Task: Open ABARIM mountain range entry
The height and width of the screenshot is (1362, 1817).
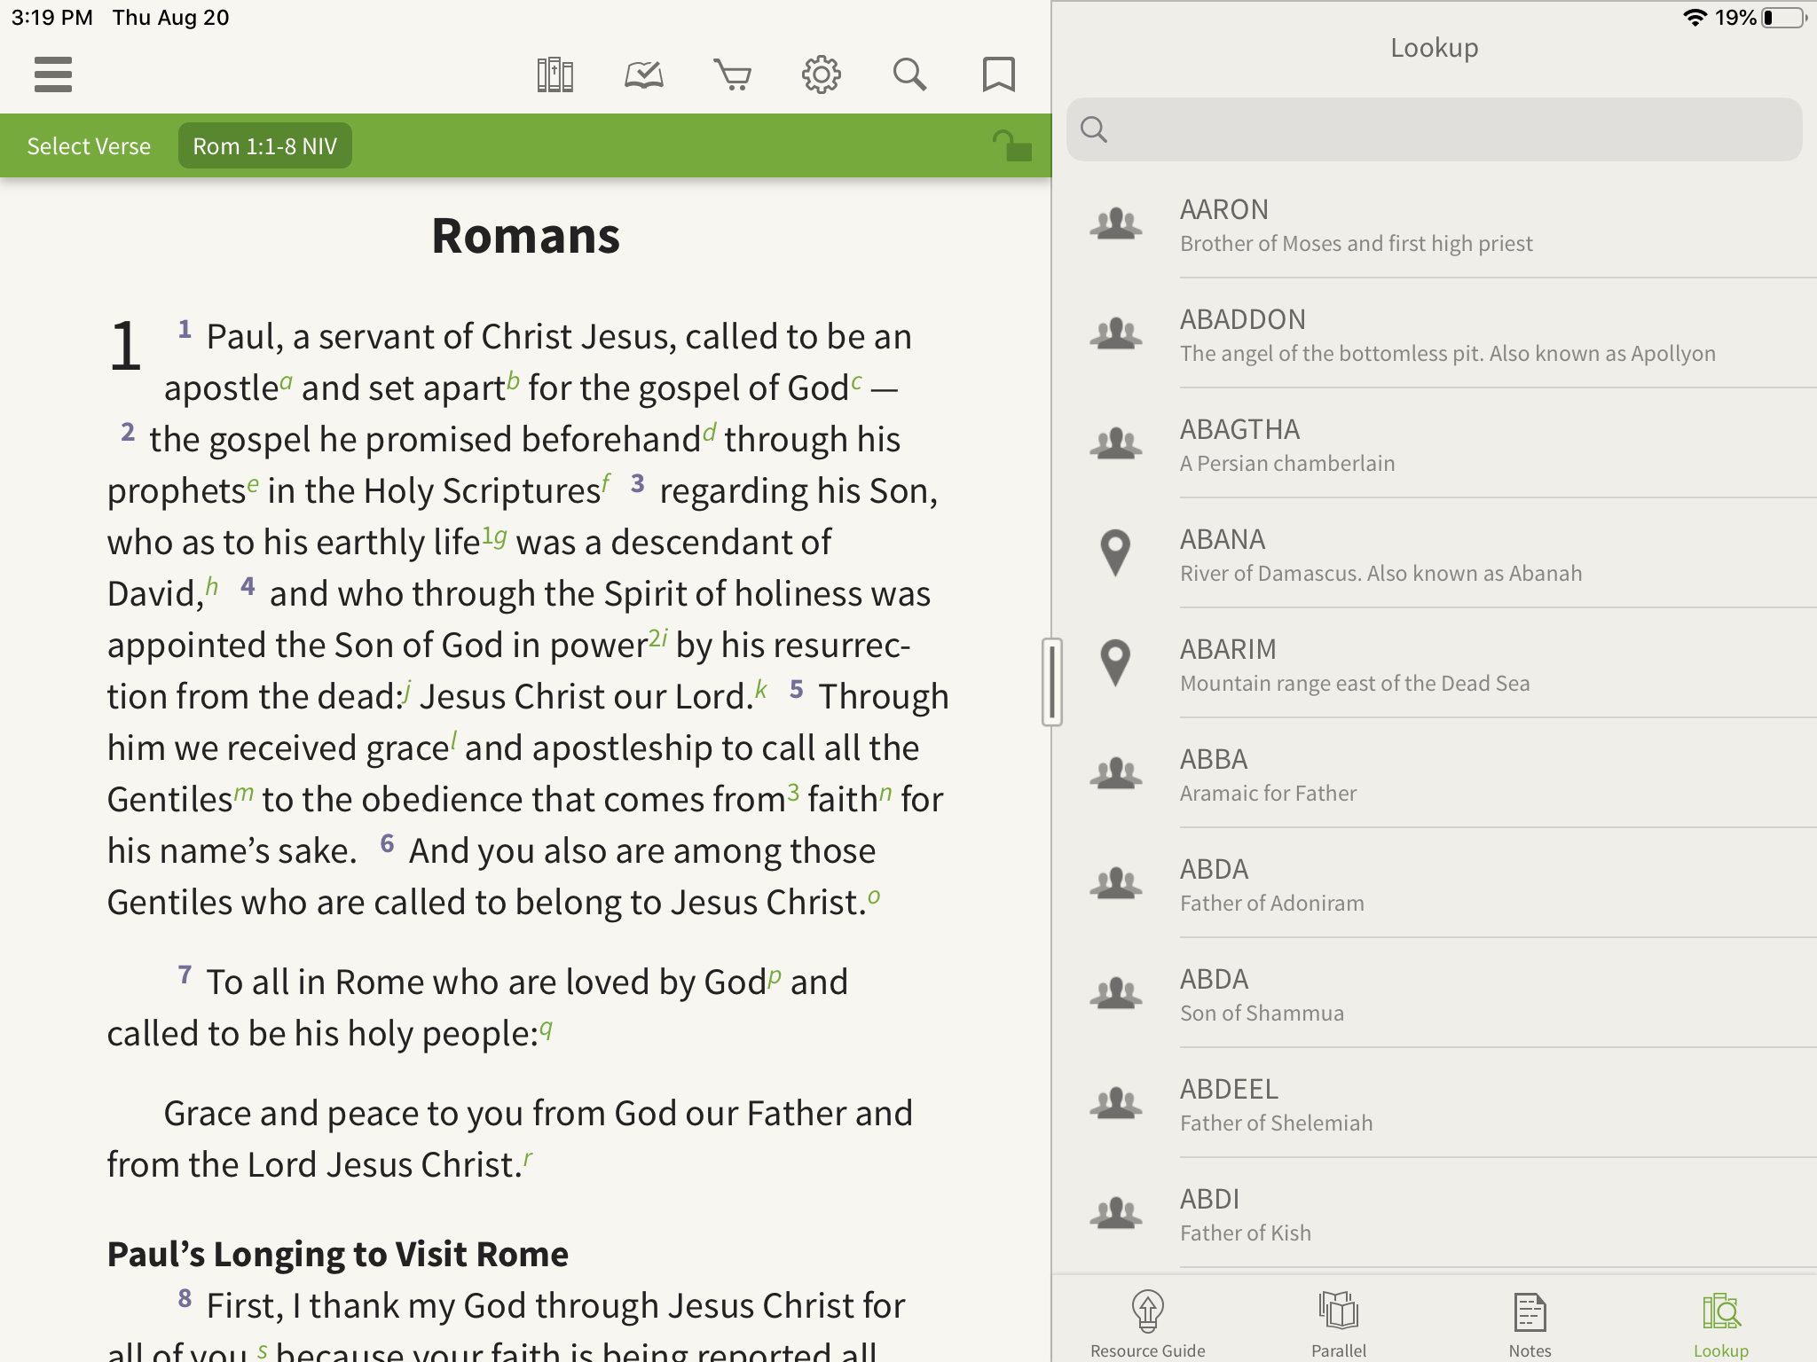Action: click(1435, 664)
